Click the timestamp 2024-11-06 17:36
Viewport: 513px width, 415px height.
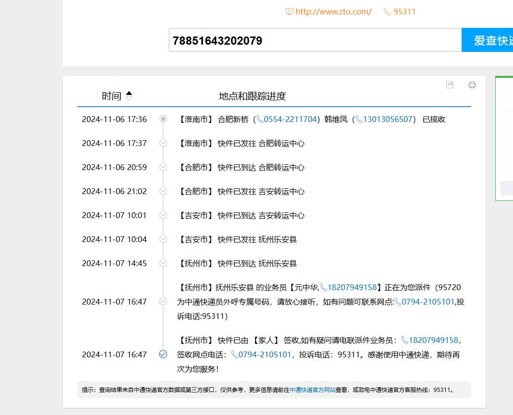pyautogui.click(x=114, y=119)
